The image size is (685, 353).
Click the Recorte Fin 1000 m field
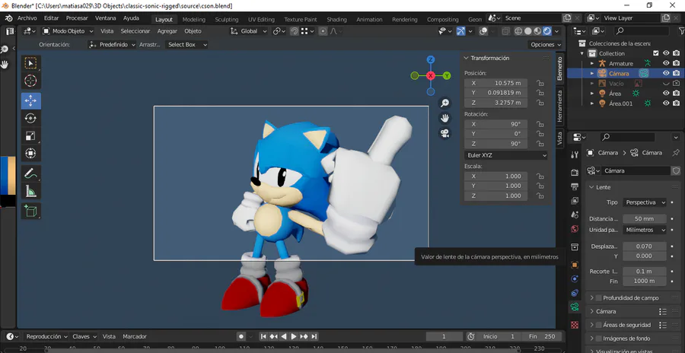coord(645,281)
